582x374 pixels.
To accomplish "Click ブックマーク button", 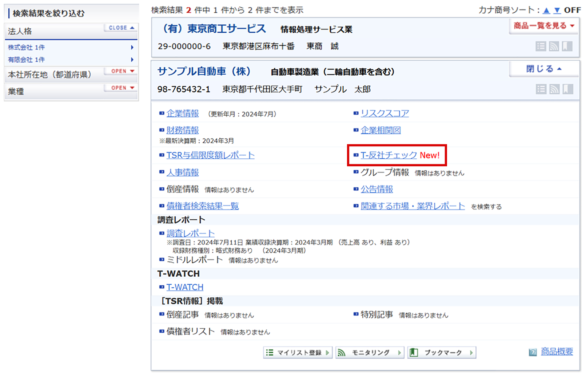I will point(442,353).
